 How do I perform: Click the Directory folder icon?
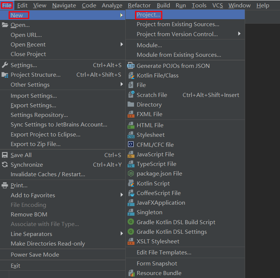point(131,104)
